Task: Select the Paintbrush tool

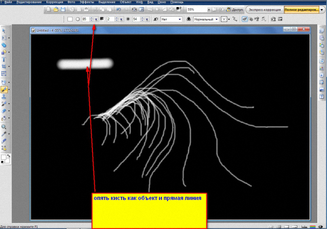Action: pyautogui.click(x=4, y=90)
